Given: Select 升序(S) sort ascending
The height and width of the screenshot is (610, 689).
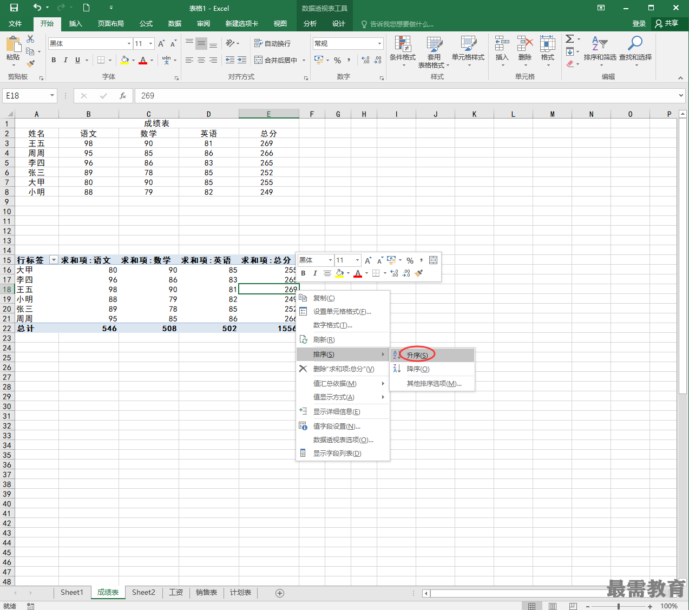Looking at the screenshot, I should 432,355.
